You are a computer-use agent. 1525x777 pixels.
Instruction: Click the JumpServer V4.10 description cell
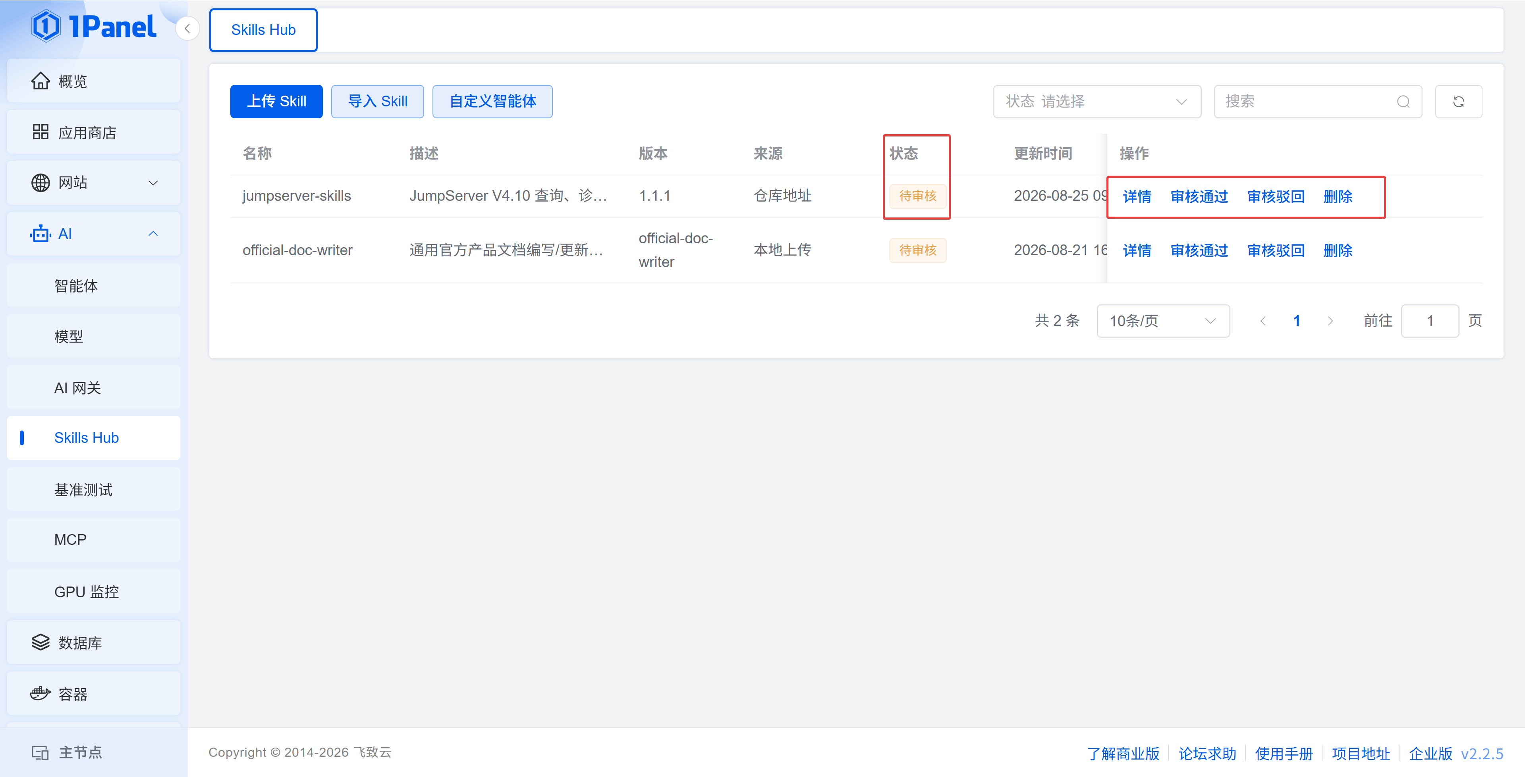pos(508,196)
